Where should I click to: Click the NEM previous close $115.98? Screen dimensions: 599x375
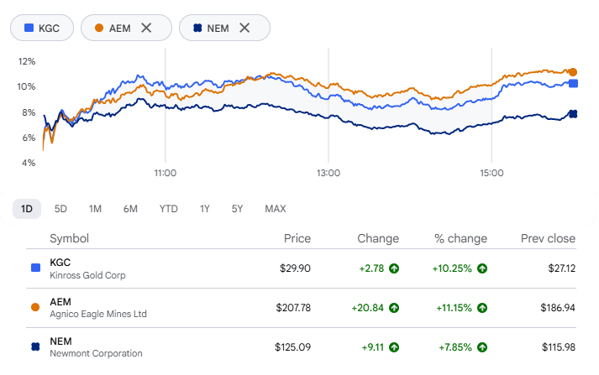pyautogui.click(x=559, y=347)
